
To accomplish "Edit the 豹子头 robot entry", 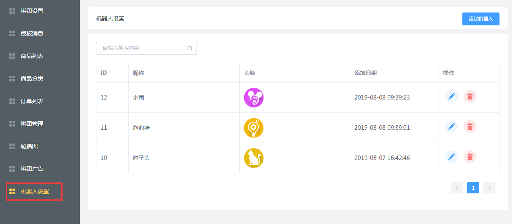I will [451, 157].
